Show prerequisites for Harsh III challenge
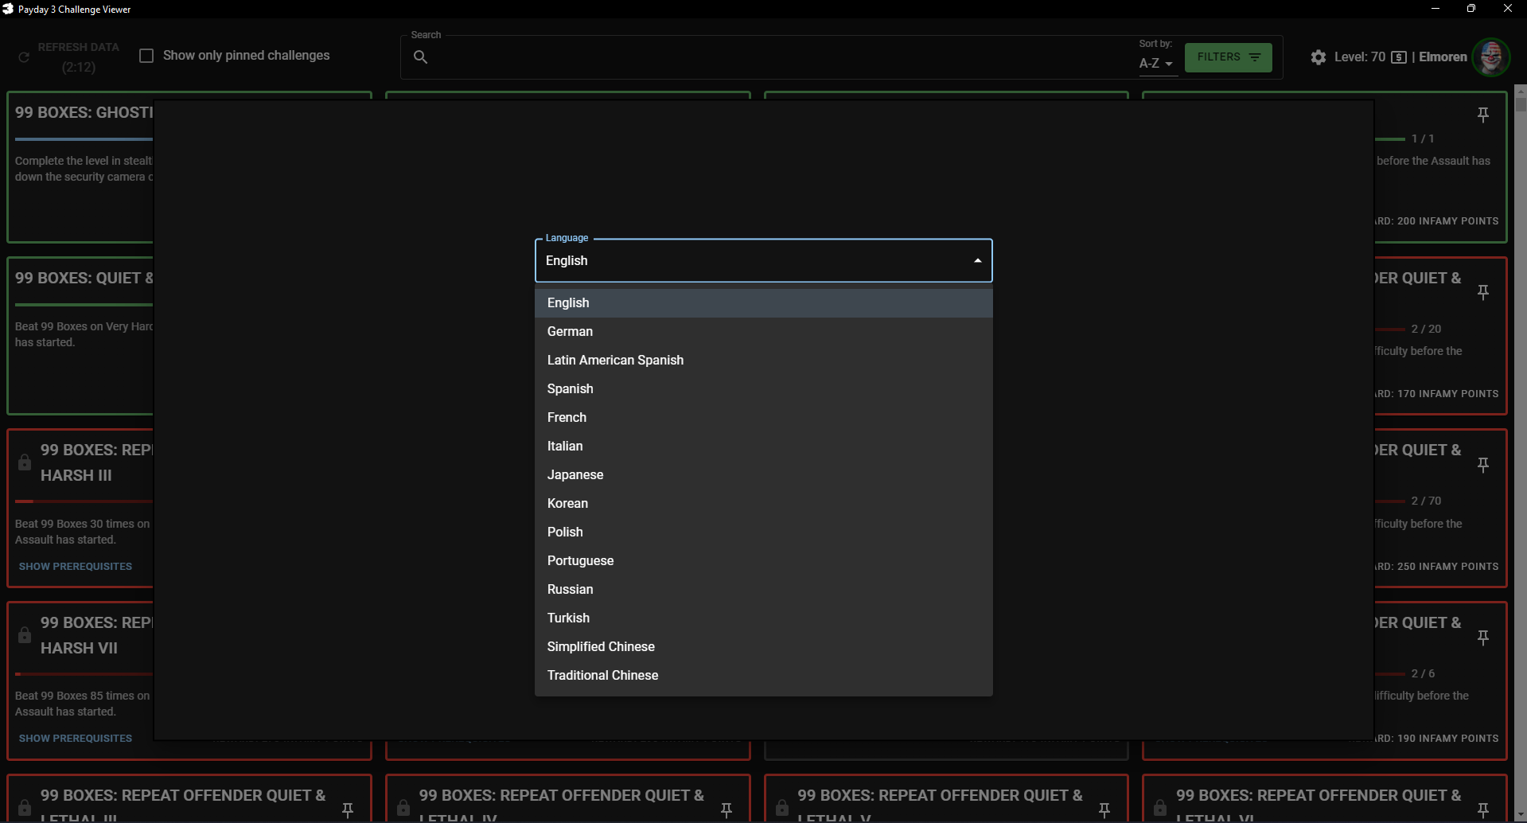 76,567
